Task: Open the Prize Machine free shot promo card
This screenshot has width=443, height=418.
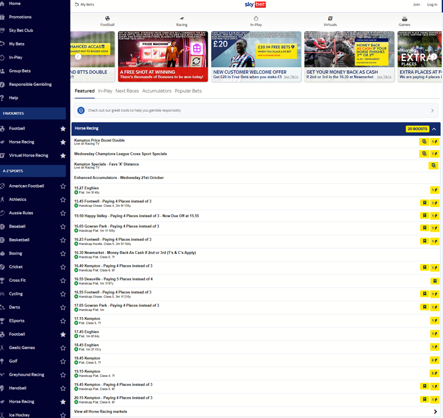Action: 163,56
